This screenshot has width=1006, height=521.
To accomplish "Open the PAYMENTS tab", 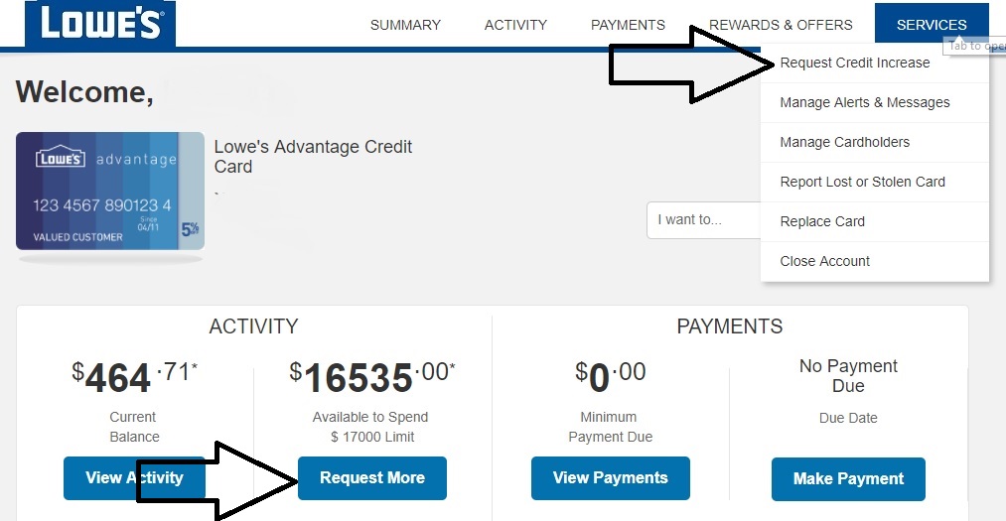I will click(x=628, y=25).
